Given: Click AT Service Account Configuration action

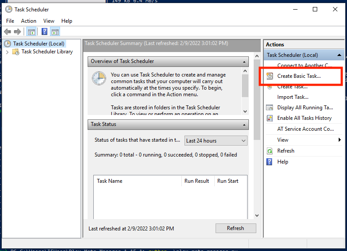Looking at the screenshot, I should [305, 129].
